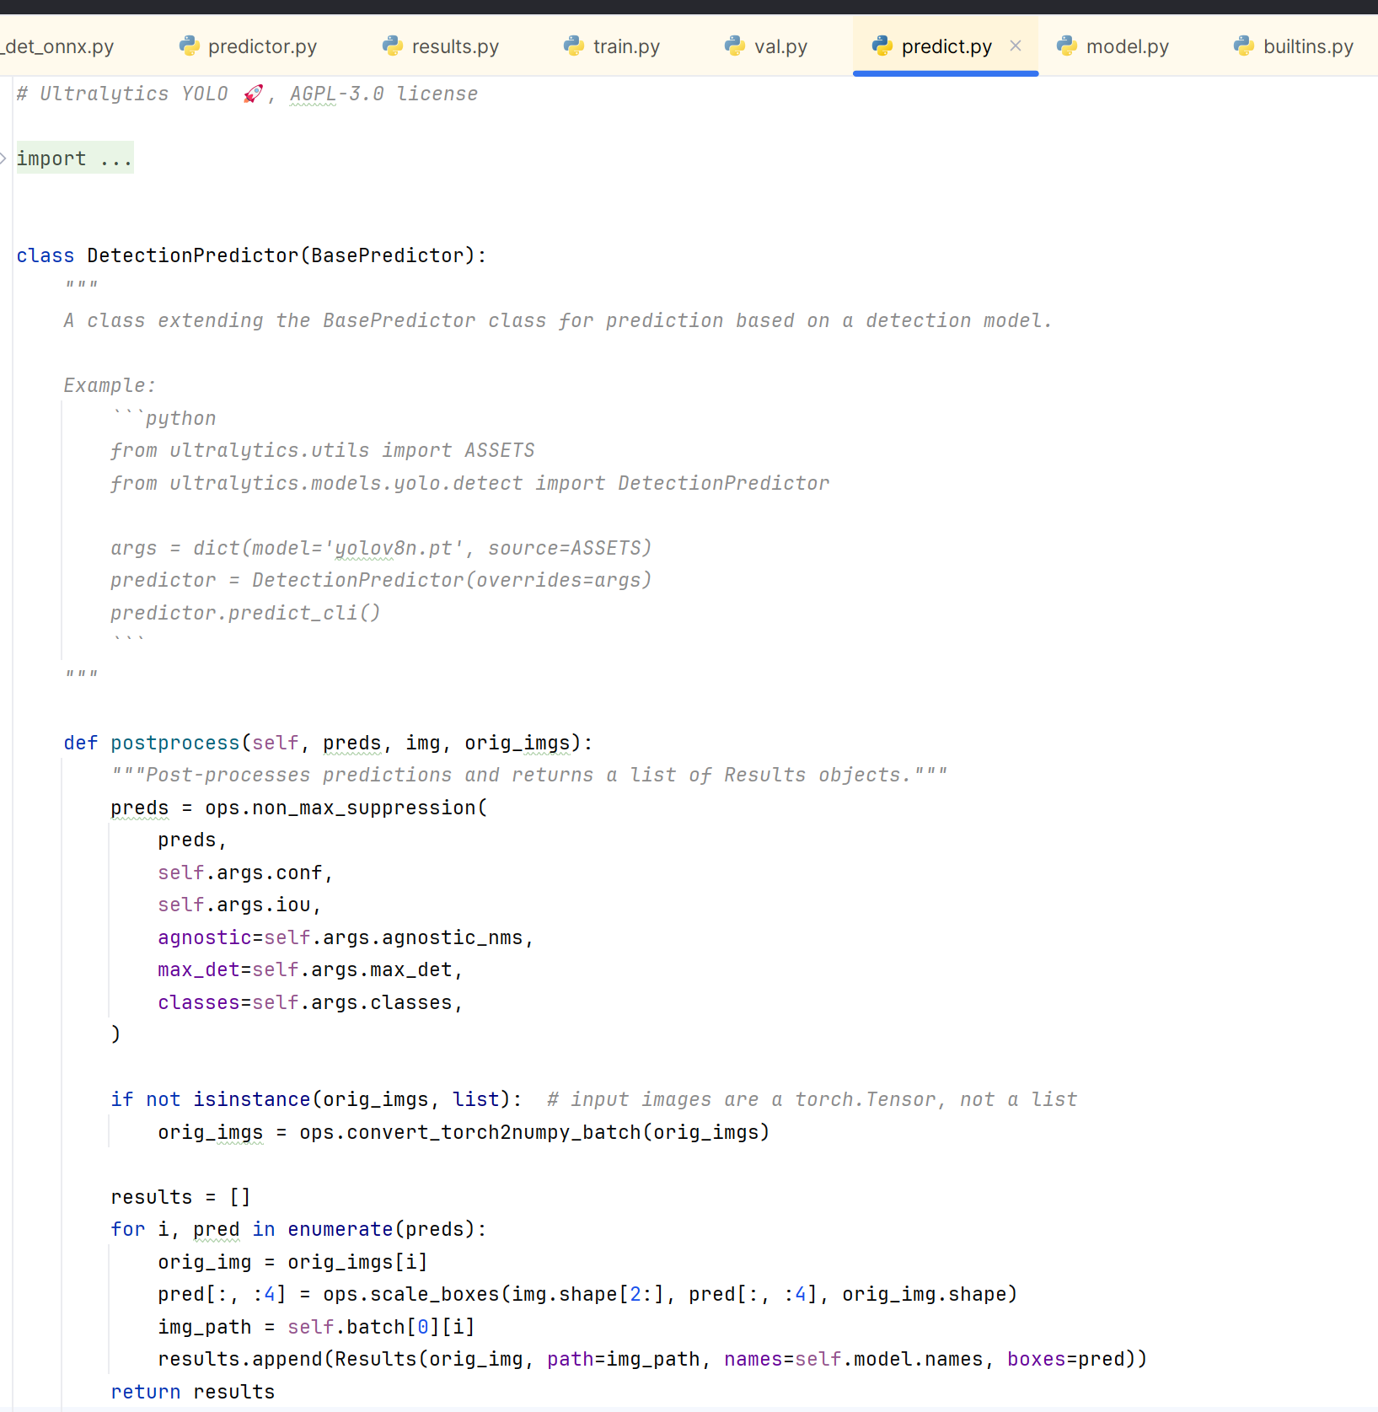Click 'path=img_path' keyword argument
This screenshot has width=1378, height=1412.
pyautogui.click(x=624, y=1359)
